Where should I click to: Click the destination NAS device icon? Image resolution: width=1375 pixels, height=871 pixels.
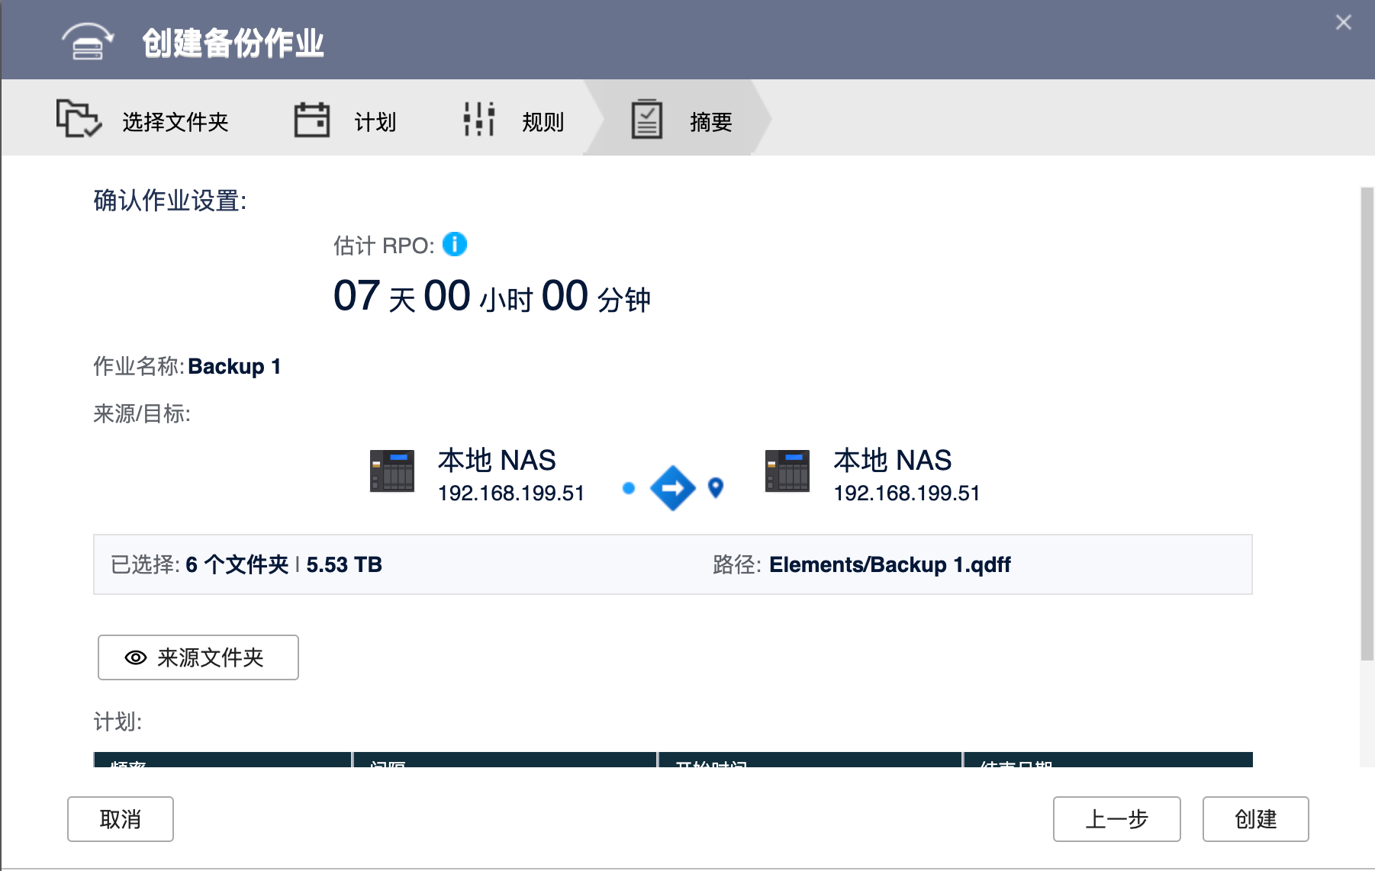pos(787,471)
